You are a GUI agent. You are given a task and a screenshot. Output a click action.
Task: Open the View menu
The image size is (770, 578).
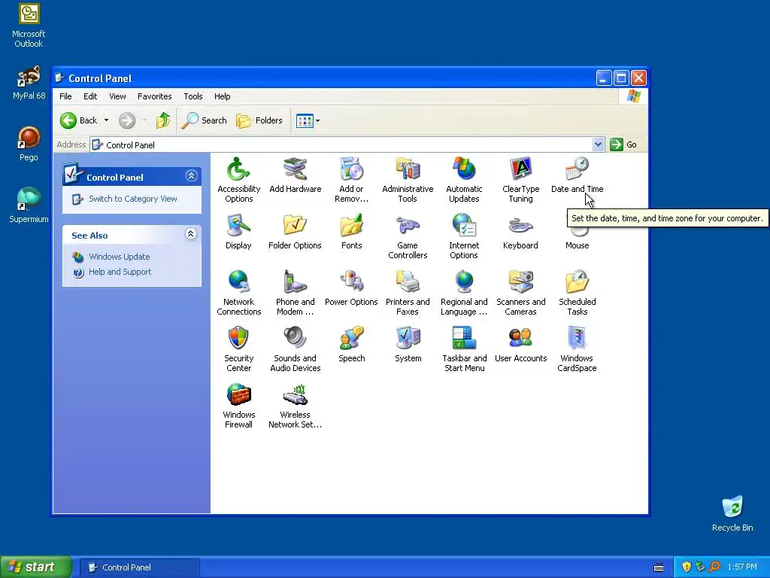[117, 96]
